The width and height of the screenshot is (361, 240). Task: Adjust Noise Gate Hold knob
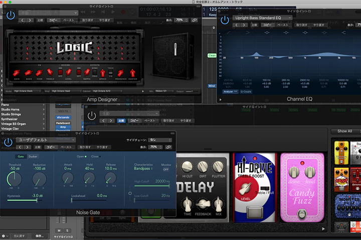coord(89,178)
